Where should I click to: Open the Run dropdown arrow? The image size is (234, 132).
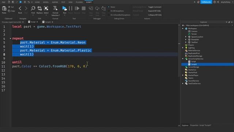(65, 15)
